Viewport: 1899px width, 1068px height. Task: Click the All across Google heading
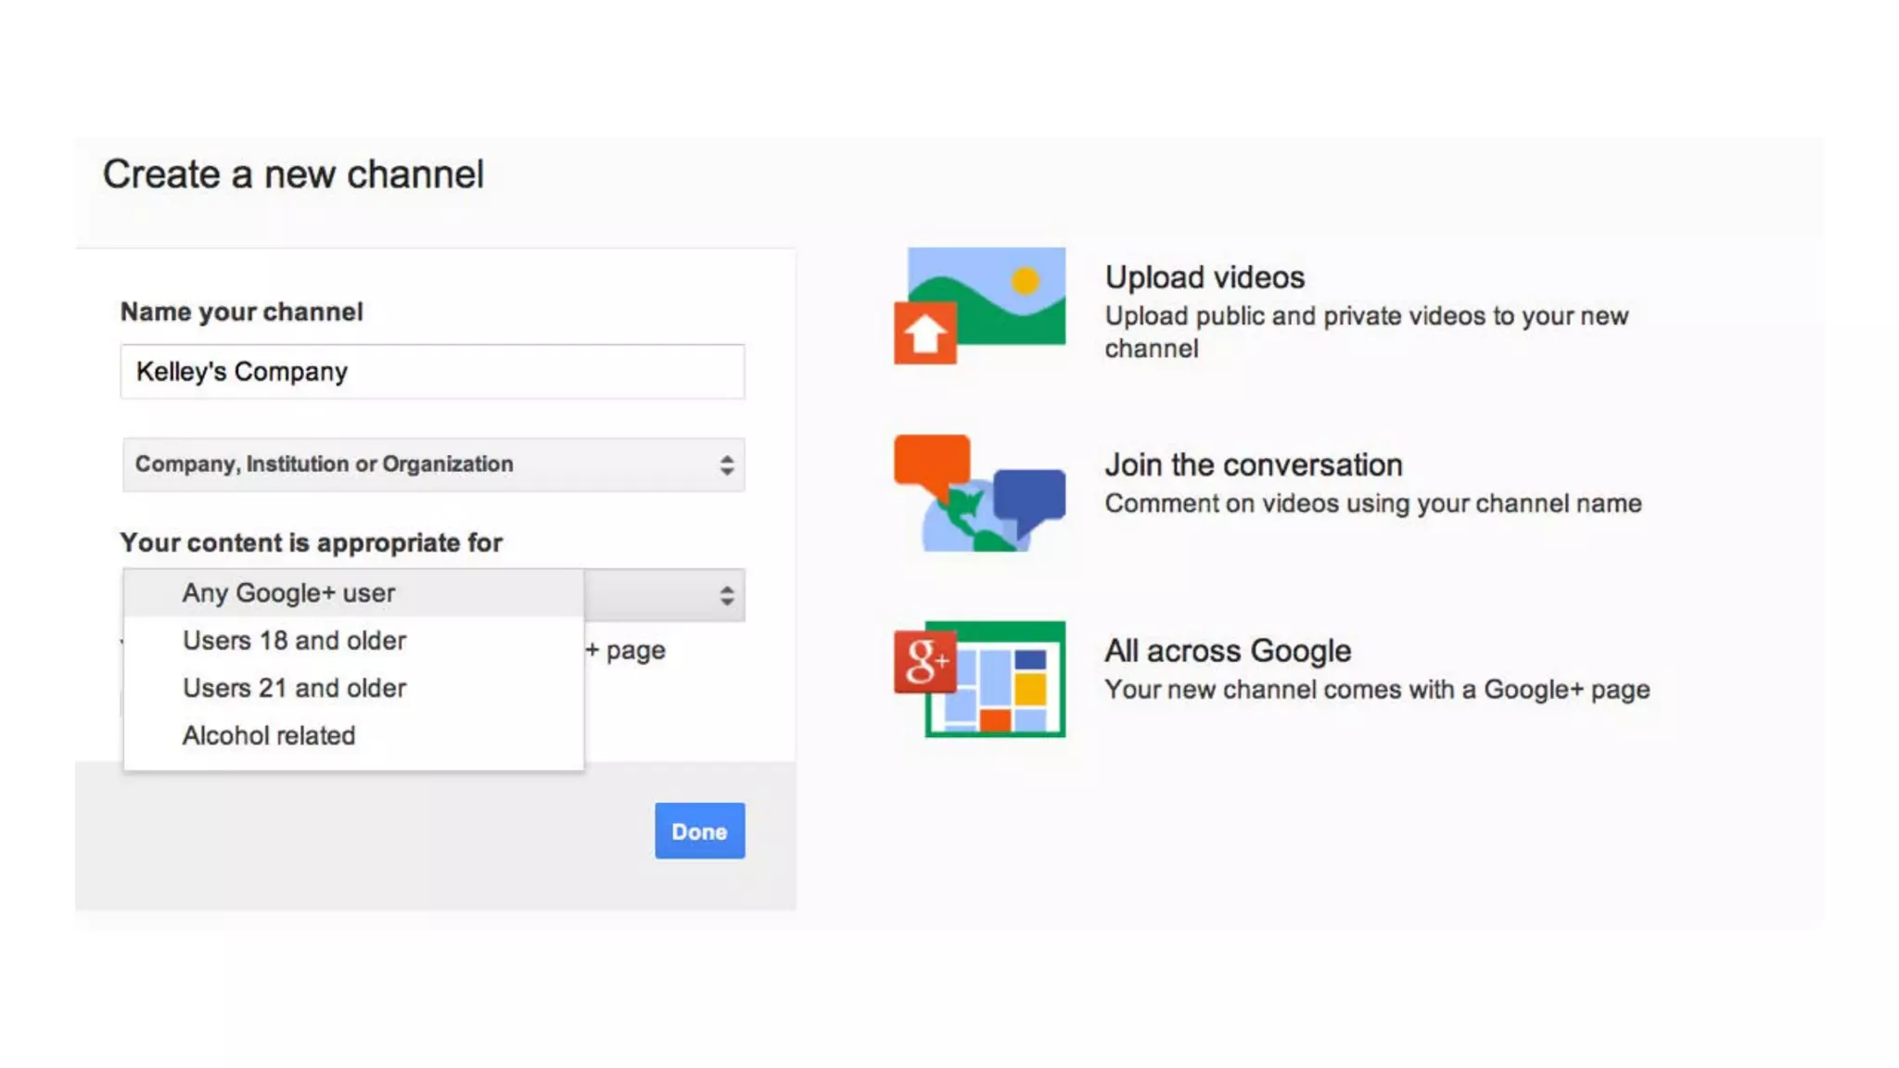point(1227,651)
